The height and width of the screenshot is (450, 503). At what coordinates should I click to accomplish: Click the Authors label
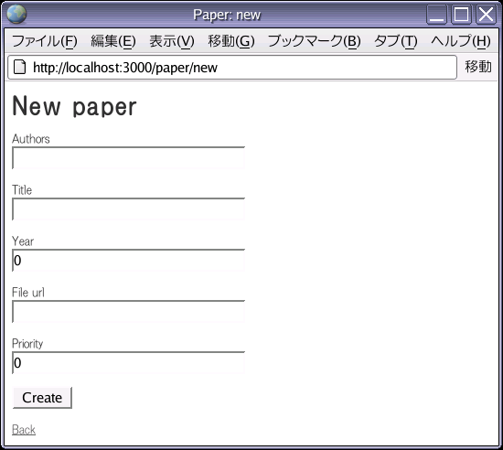(x=31, y=139)
